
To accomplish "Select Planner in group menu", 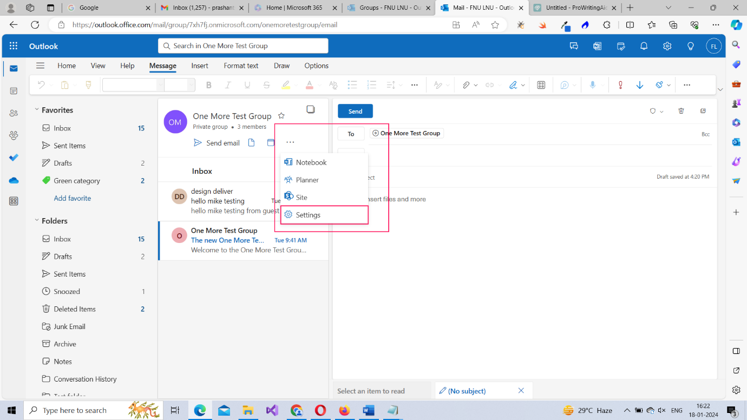I will click(324, 180).
